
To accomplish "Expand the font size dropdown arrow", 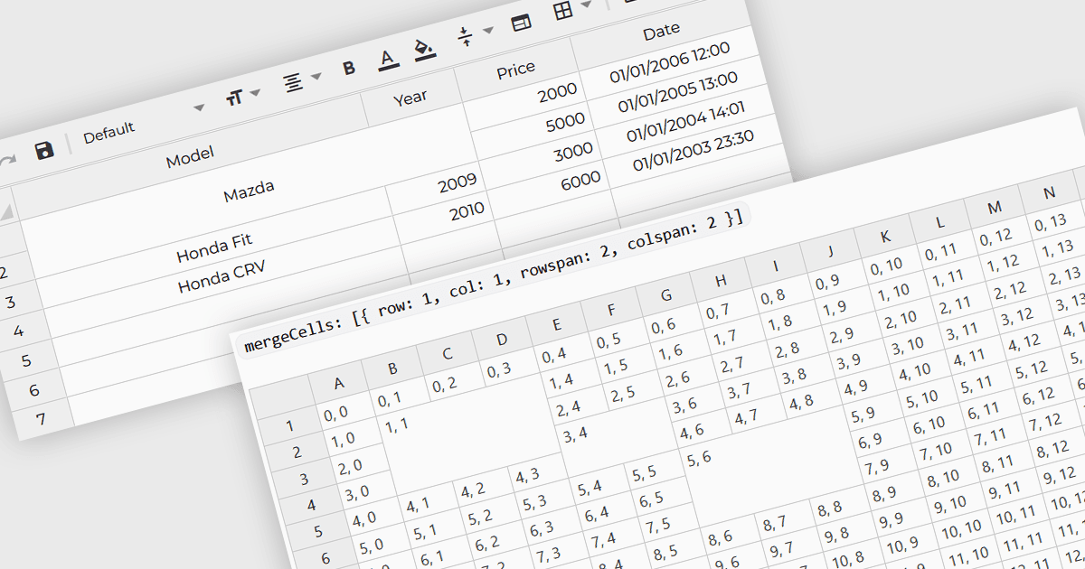I will [x=255, y=92].
